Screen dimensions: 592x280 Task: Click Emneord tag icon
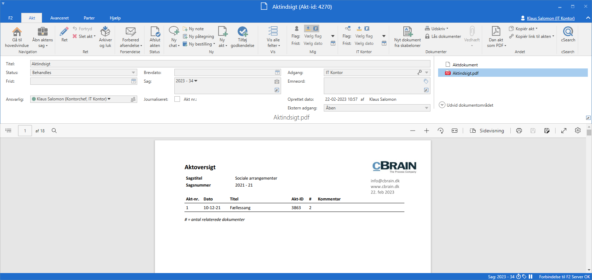(x=426, y=81)
